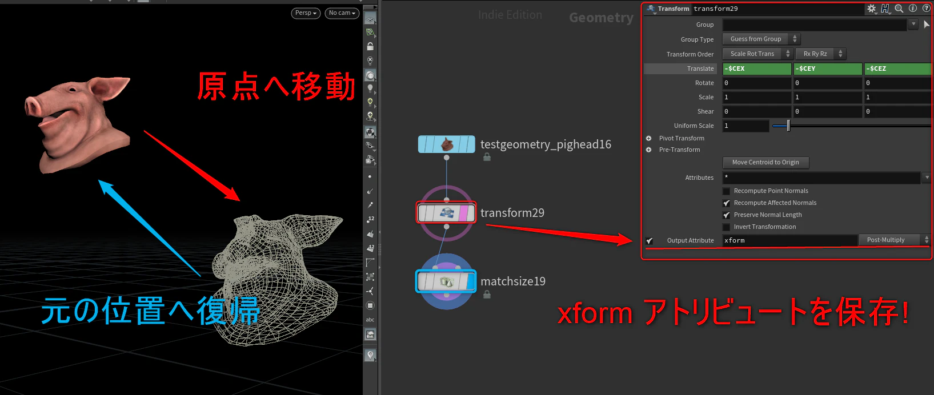Click the background image icon below abc
Viewport: 934px width, 395px height.
370,334
